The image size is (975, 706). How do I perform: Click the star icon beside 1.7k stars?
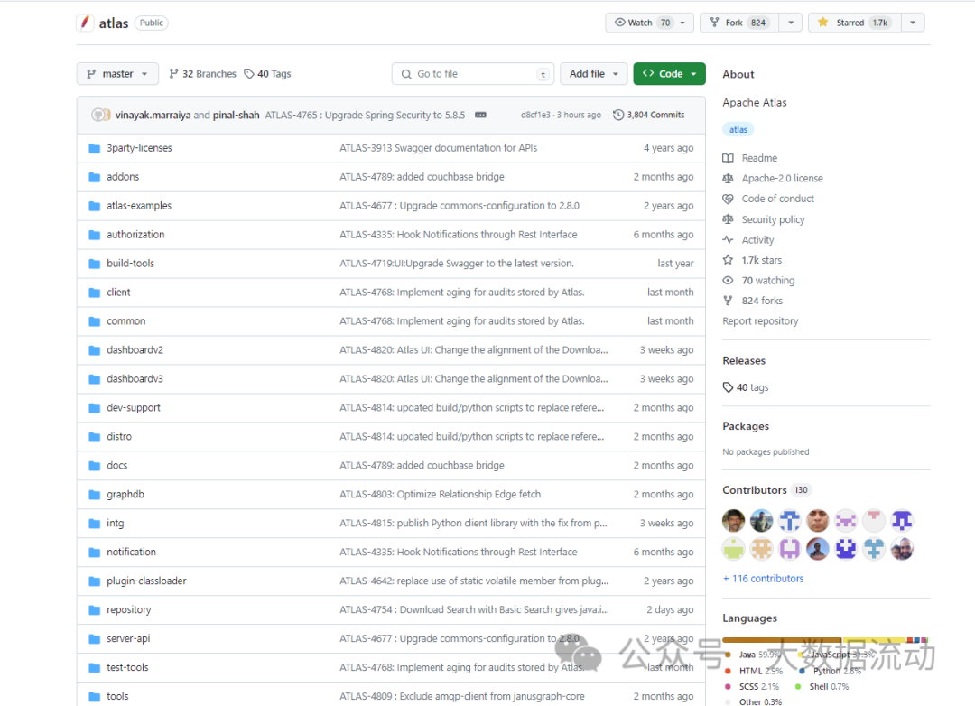(729, 260)
